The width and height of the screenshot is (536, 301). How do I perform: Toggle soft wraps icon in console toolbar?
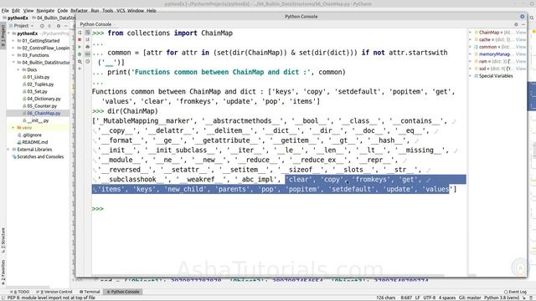pos(87,33)
